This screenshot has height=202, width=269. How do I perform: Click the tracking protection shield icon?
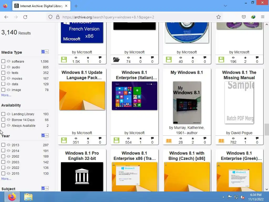[50, 17]
